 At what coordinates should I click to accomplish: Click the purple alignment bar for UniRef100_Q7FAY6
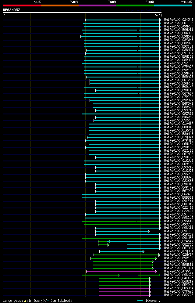tap(125, 292)
